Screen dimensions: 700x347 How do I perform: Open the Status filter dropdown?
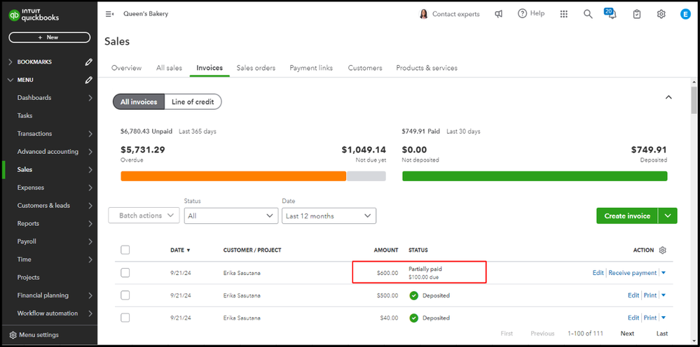231,215
